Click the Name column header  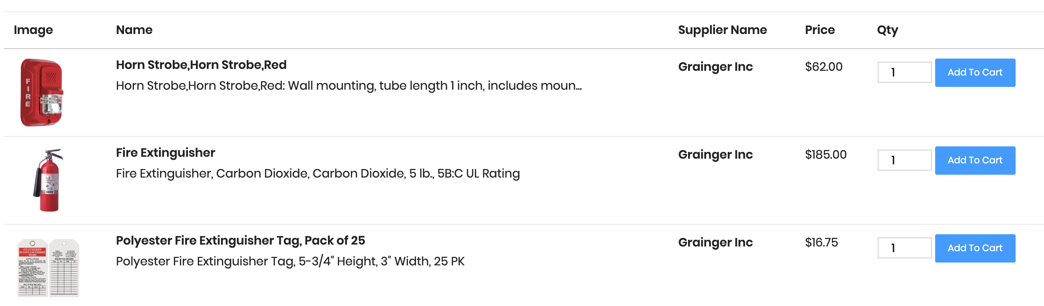click(134, 30)
